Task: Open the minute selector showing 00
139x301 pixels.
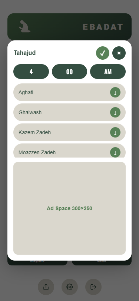Action: tap(70, 72)
